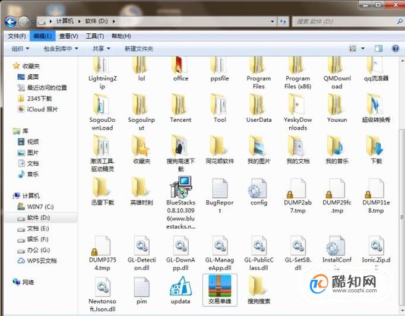Viewport: 405px width, 316px height.
Task: Open the 搜狗搜索 folder
Action: tap(258, 290)
